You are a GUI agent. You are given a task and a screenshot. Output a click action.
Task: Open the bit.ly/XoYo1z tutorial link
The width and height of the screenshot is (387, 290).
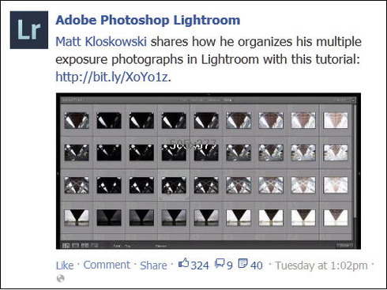pos(111,77)
